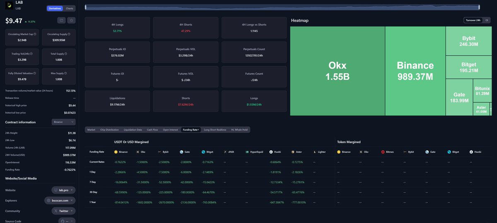Click Bitget logo in USDT Margined header

click(203, 152)
